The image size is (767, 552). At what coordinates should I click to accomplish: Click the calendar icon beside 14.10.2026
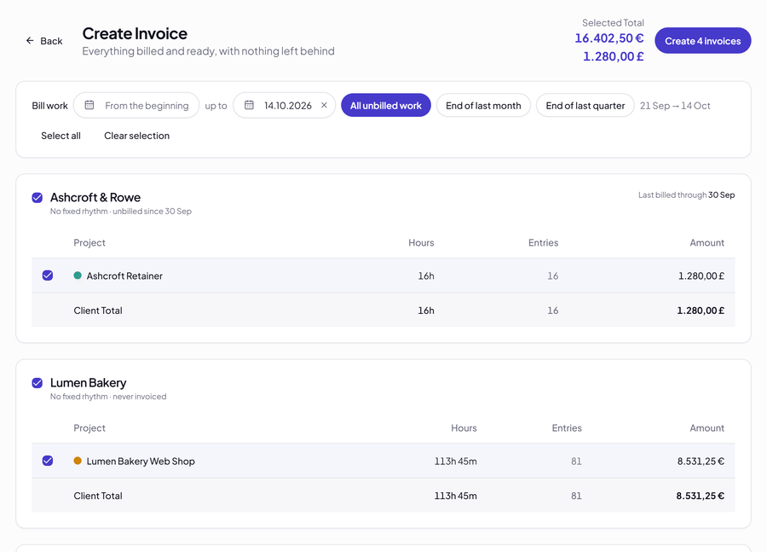click(x=249, y=105)
